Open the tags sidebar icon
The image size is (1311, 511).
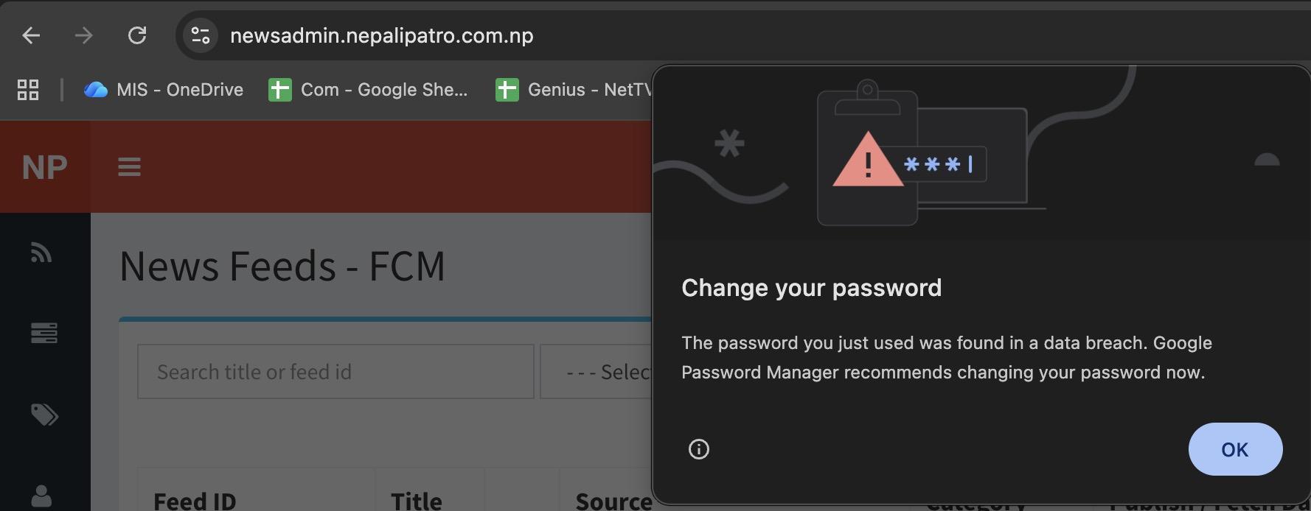[x=44, y=415]
